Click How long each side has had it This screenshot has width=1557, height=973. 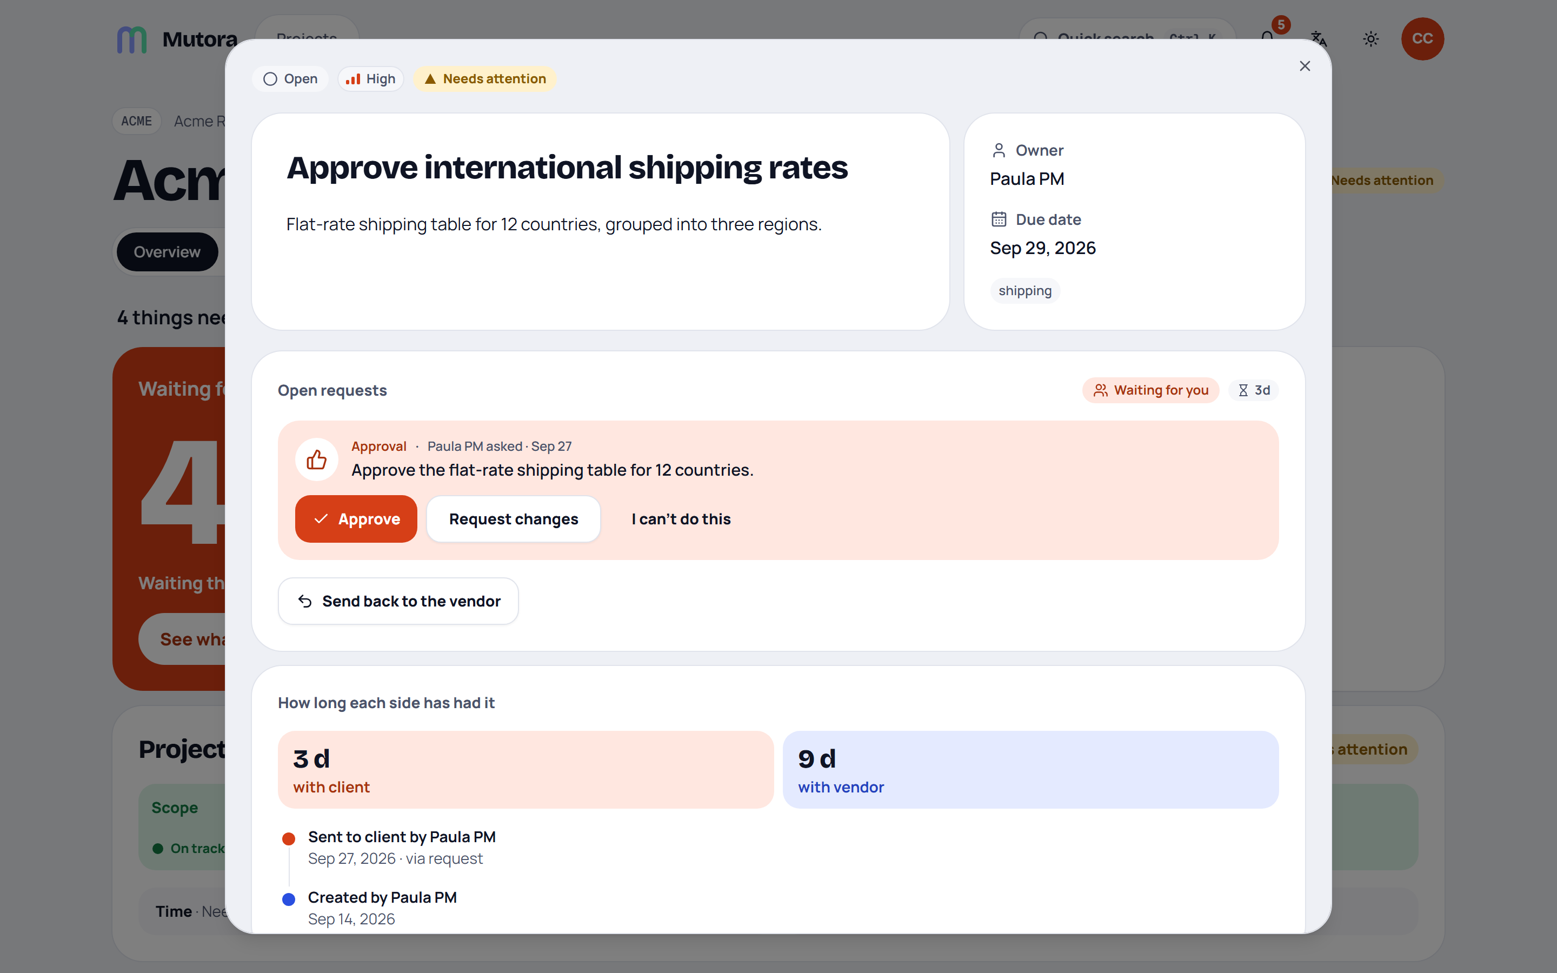tap(386, 703)
